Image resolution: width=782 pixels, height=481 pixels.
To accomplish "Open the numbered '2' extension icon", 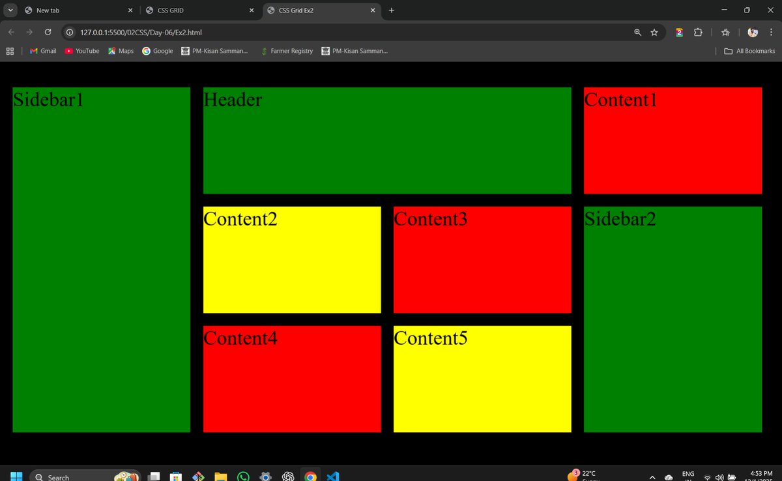I will point(678,32).
